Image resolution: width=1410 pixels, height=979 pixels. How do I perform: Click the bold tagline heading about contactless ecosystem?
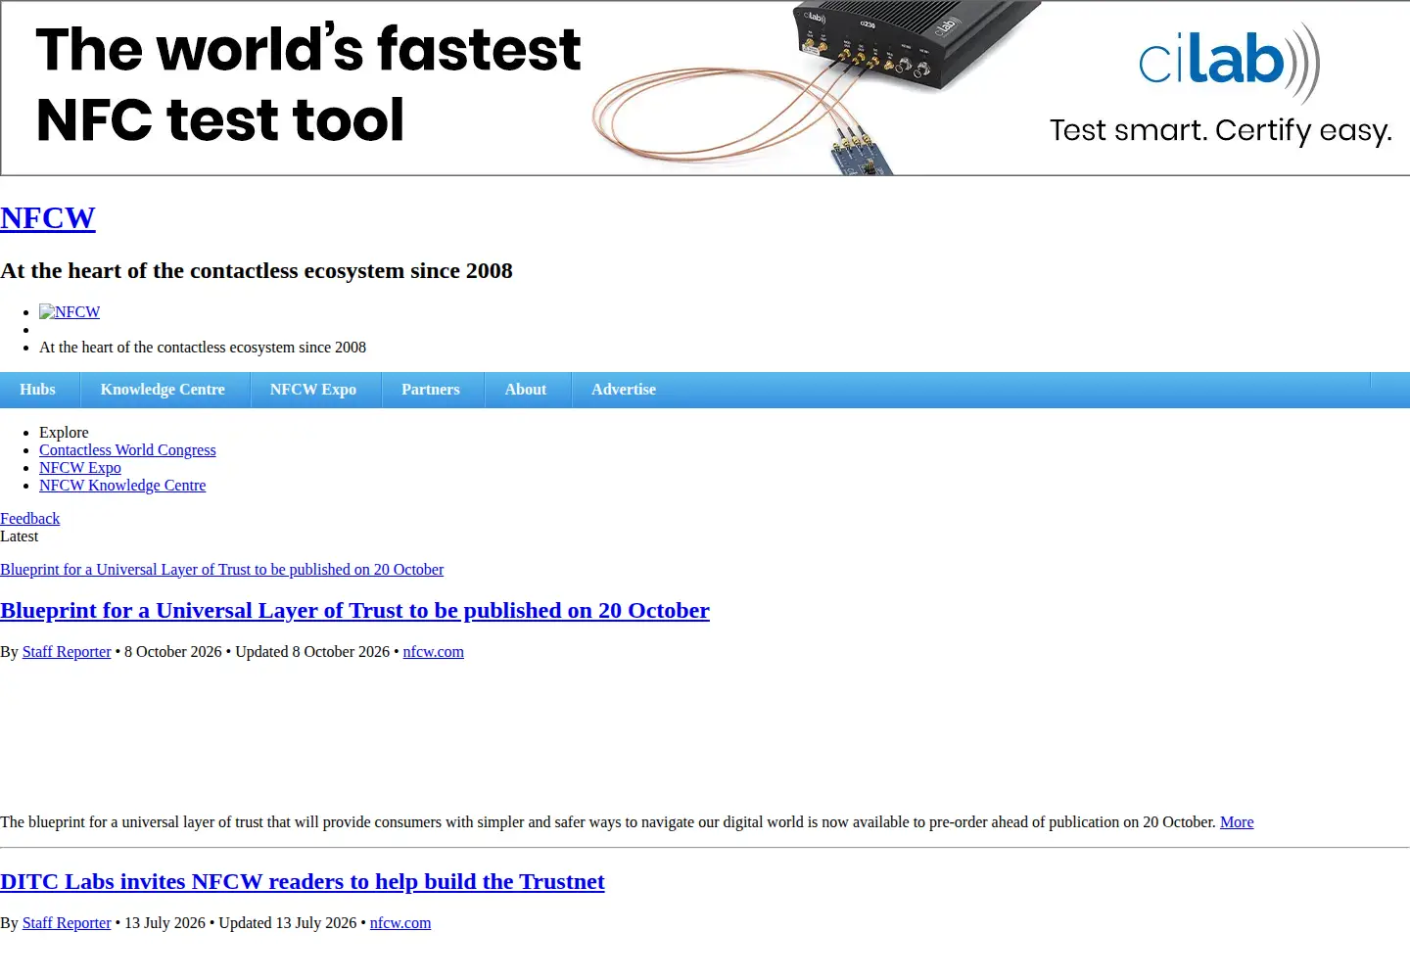[x=257, y=271]
